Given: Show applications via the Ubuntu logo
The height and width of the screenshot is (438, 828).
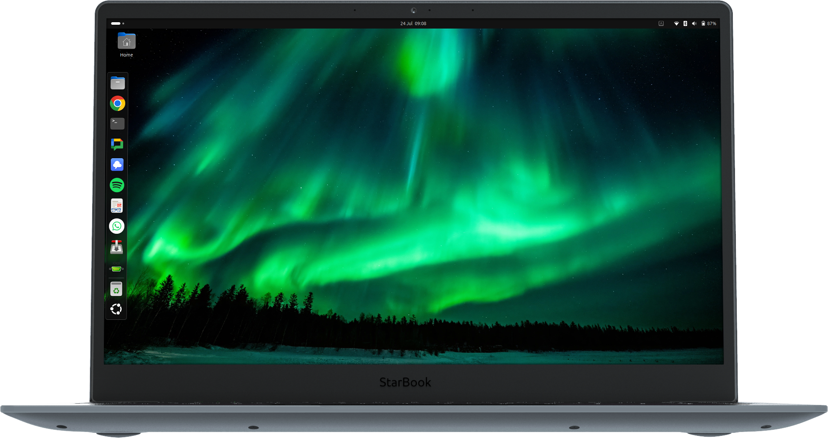Looking at the screenshot, I should pyautogui.click(x=116, y=309).
